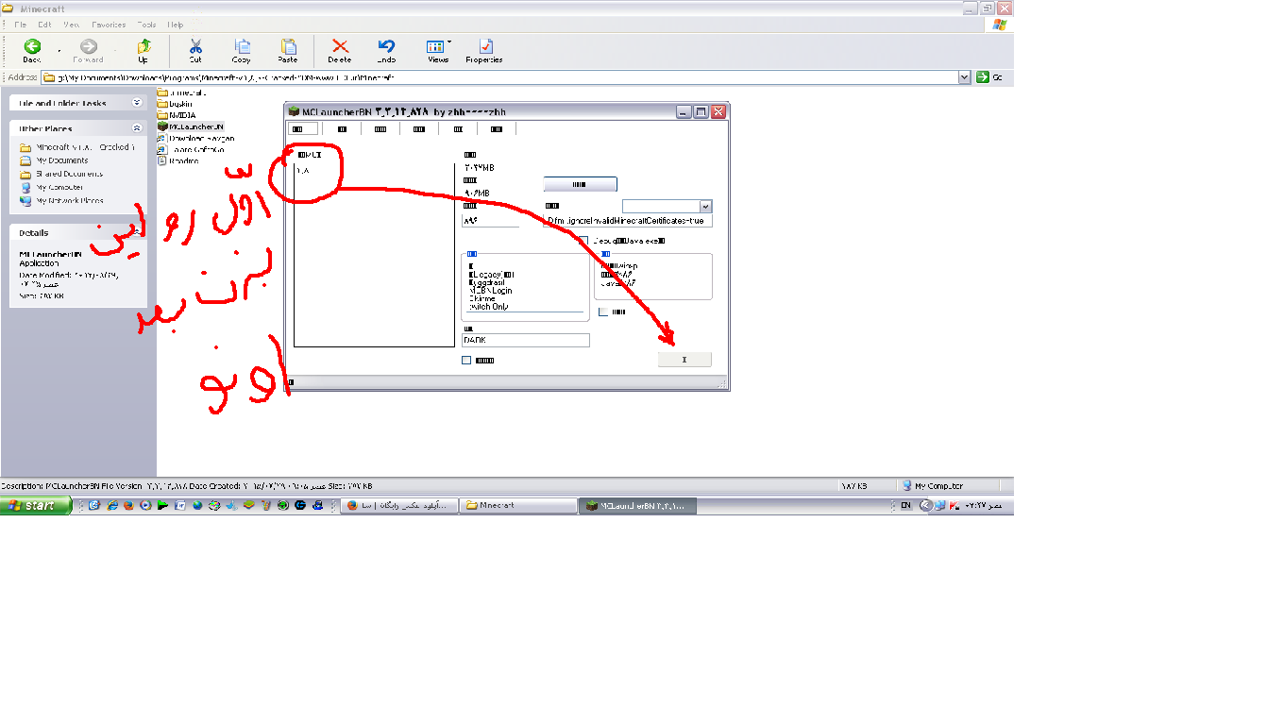Click the Copy toolbar icon
The image size is (1284, 725).
[242, 51]
